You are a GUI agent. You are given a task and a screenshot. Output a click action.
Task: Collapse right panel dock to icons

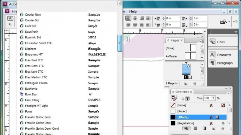pos(236,32)
